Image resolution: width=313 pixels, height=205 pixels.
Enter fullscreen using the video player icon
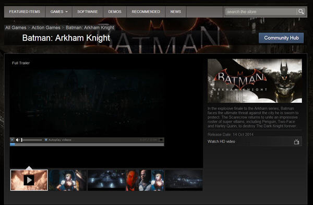coord(161,140)
